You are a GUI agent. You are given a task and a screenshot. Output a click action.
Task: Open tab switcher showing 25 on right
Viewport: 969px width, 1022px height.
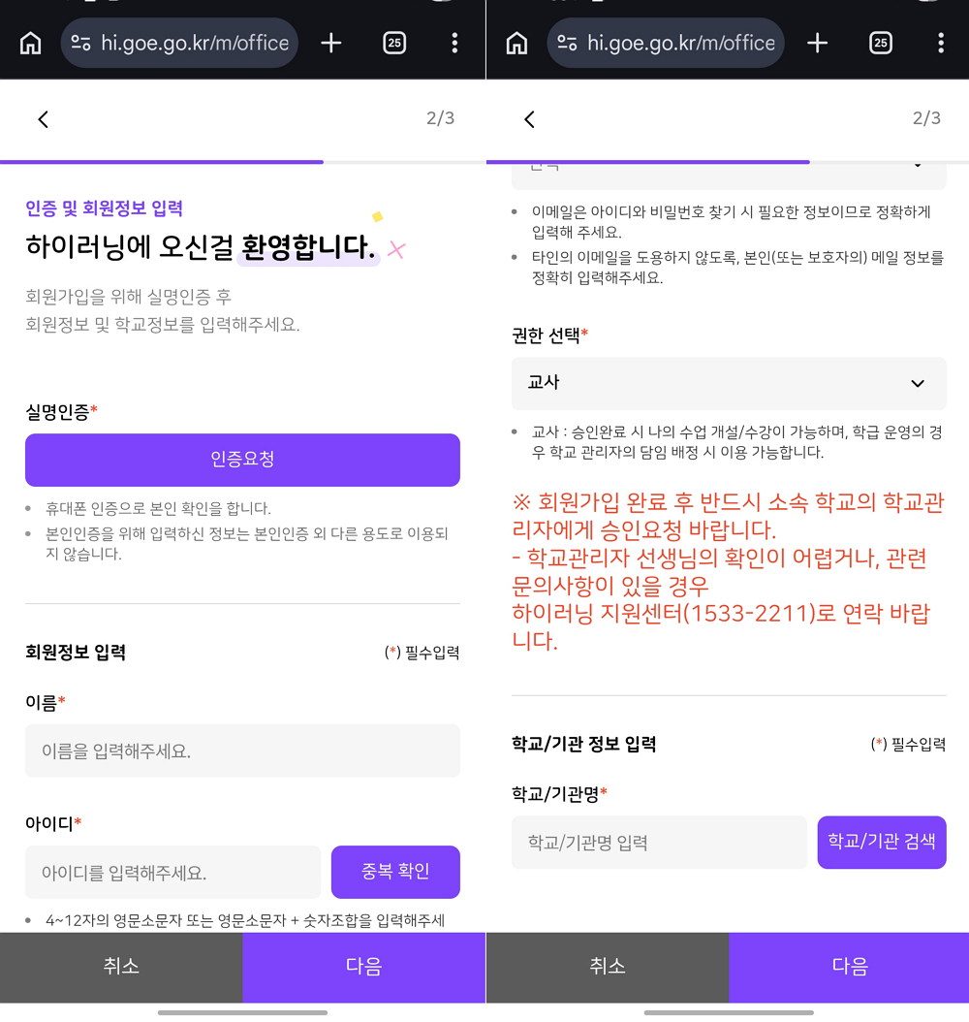(x=881, y=43)
